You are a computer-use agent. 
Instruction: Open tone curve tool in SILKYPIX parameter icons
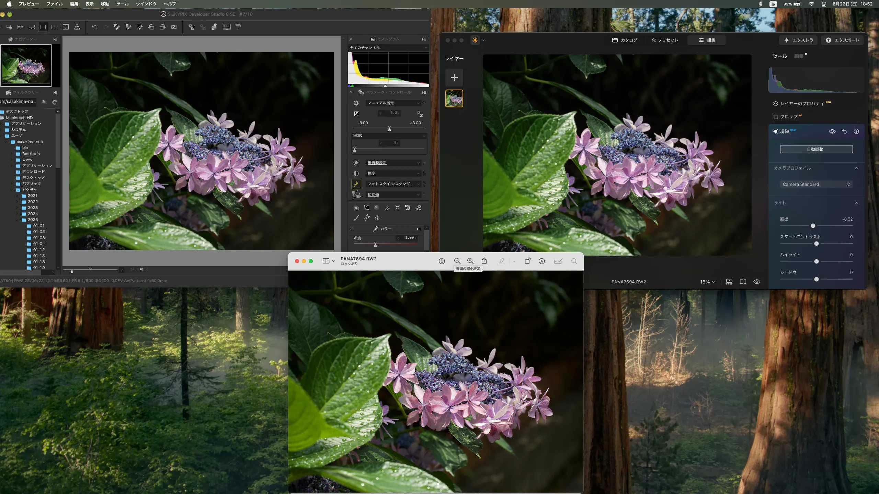[x=367, y=208]
